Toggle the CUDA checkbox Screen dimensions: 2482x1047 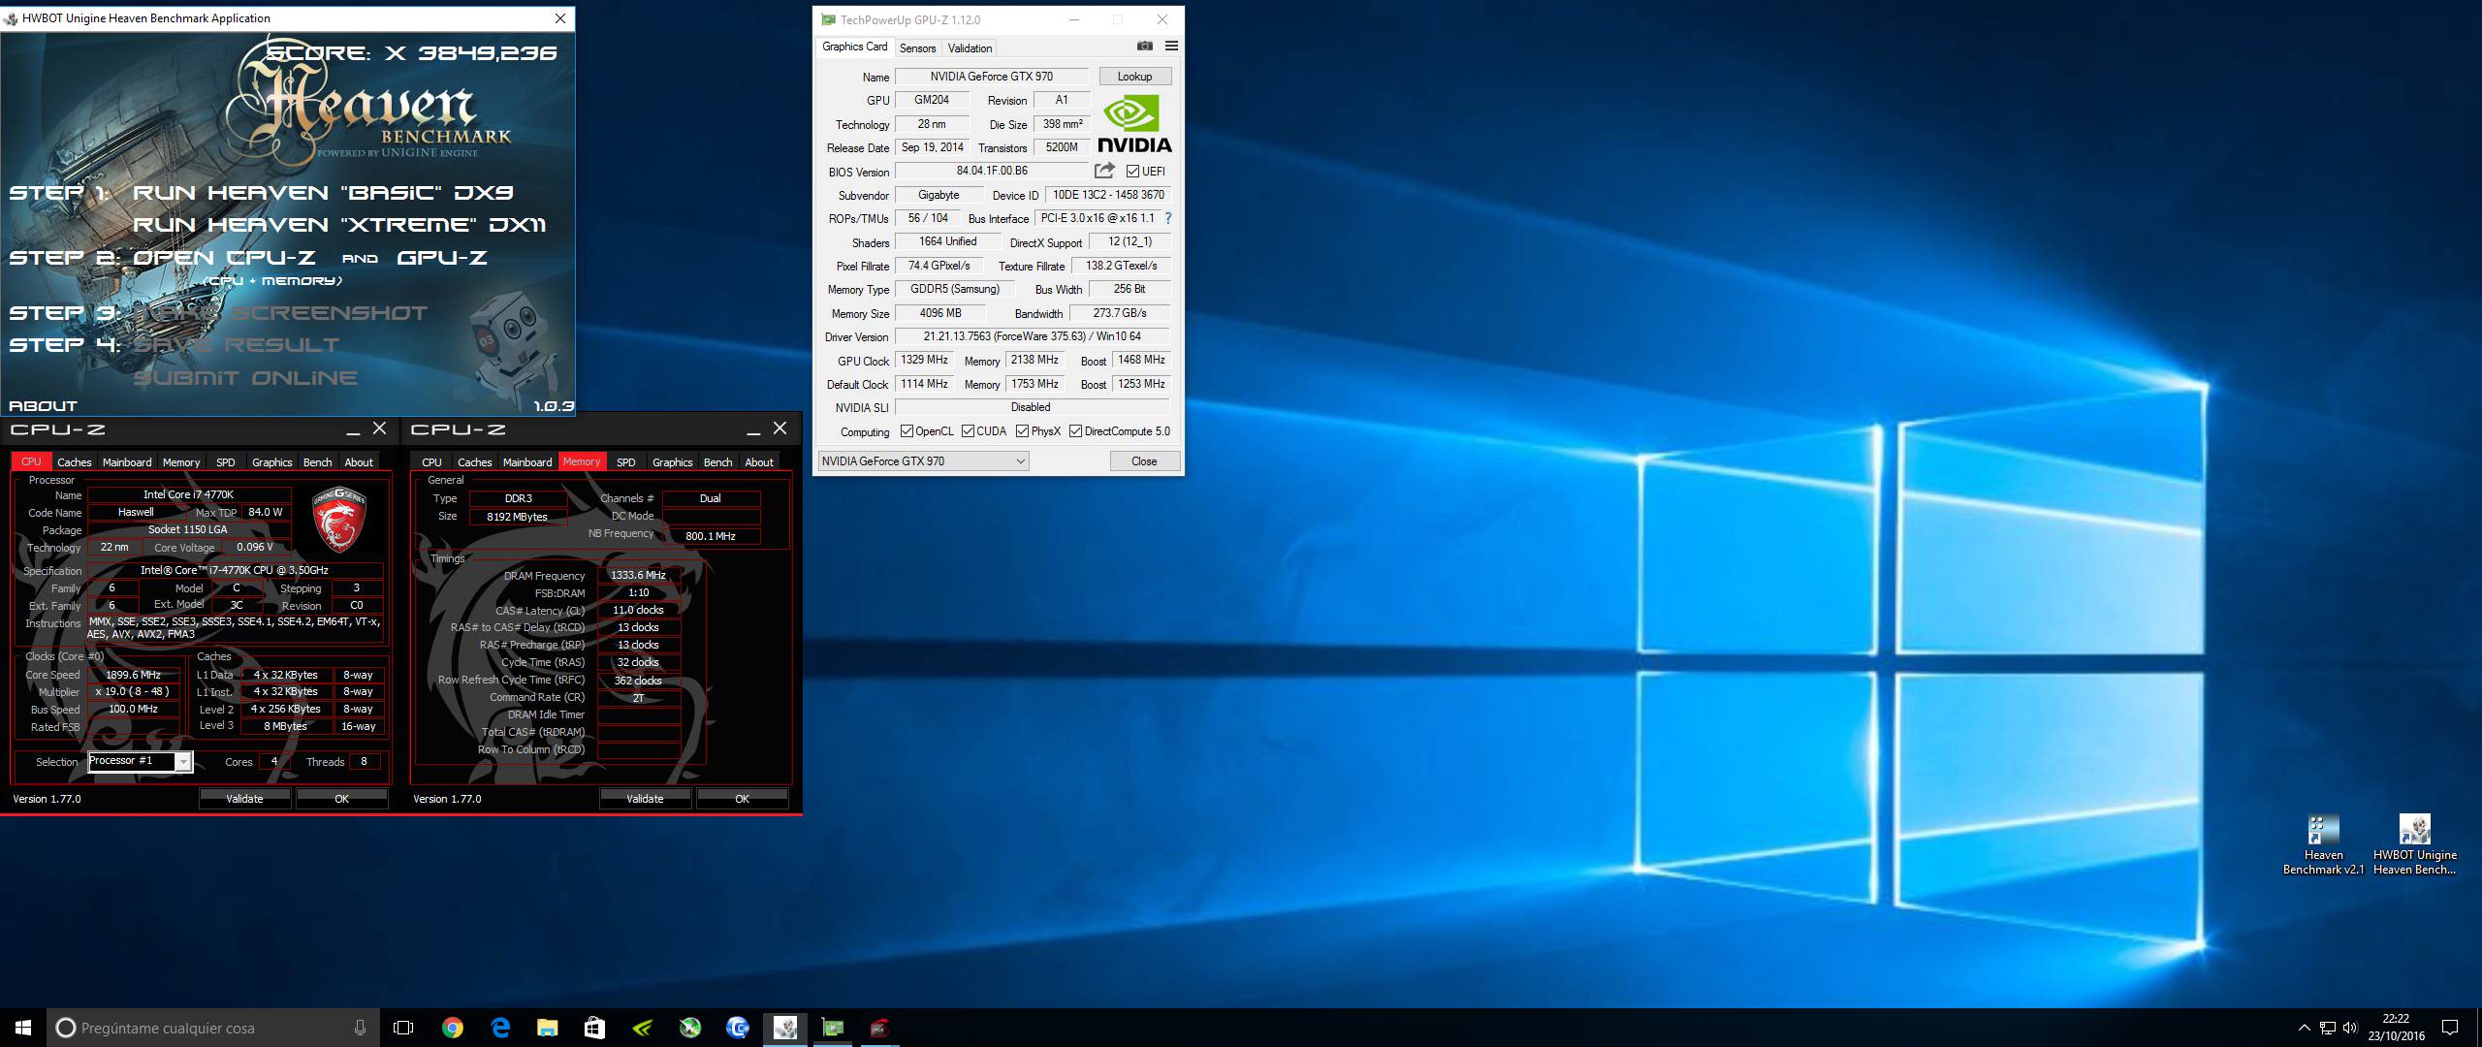point(968,431)
